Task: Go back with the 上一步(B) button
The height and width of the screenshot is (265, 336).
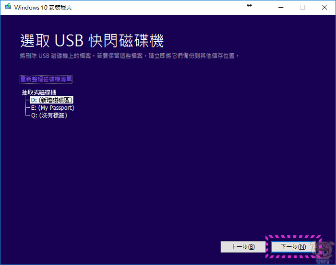Action: (243, 247)
